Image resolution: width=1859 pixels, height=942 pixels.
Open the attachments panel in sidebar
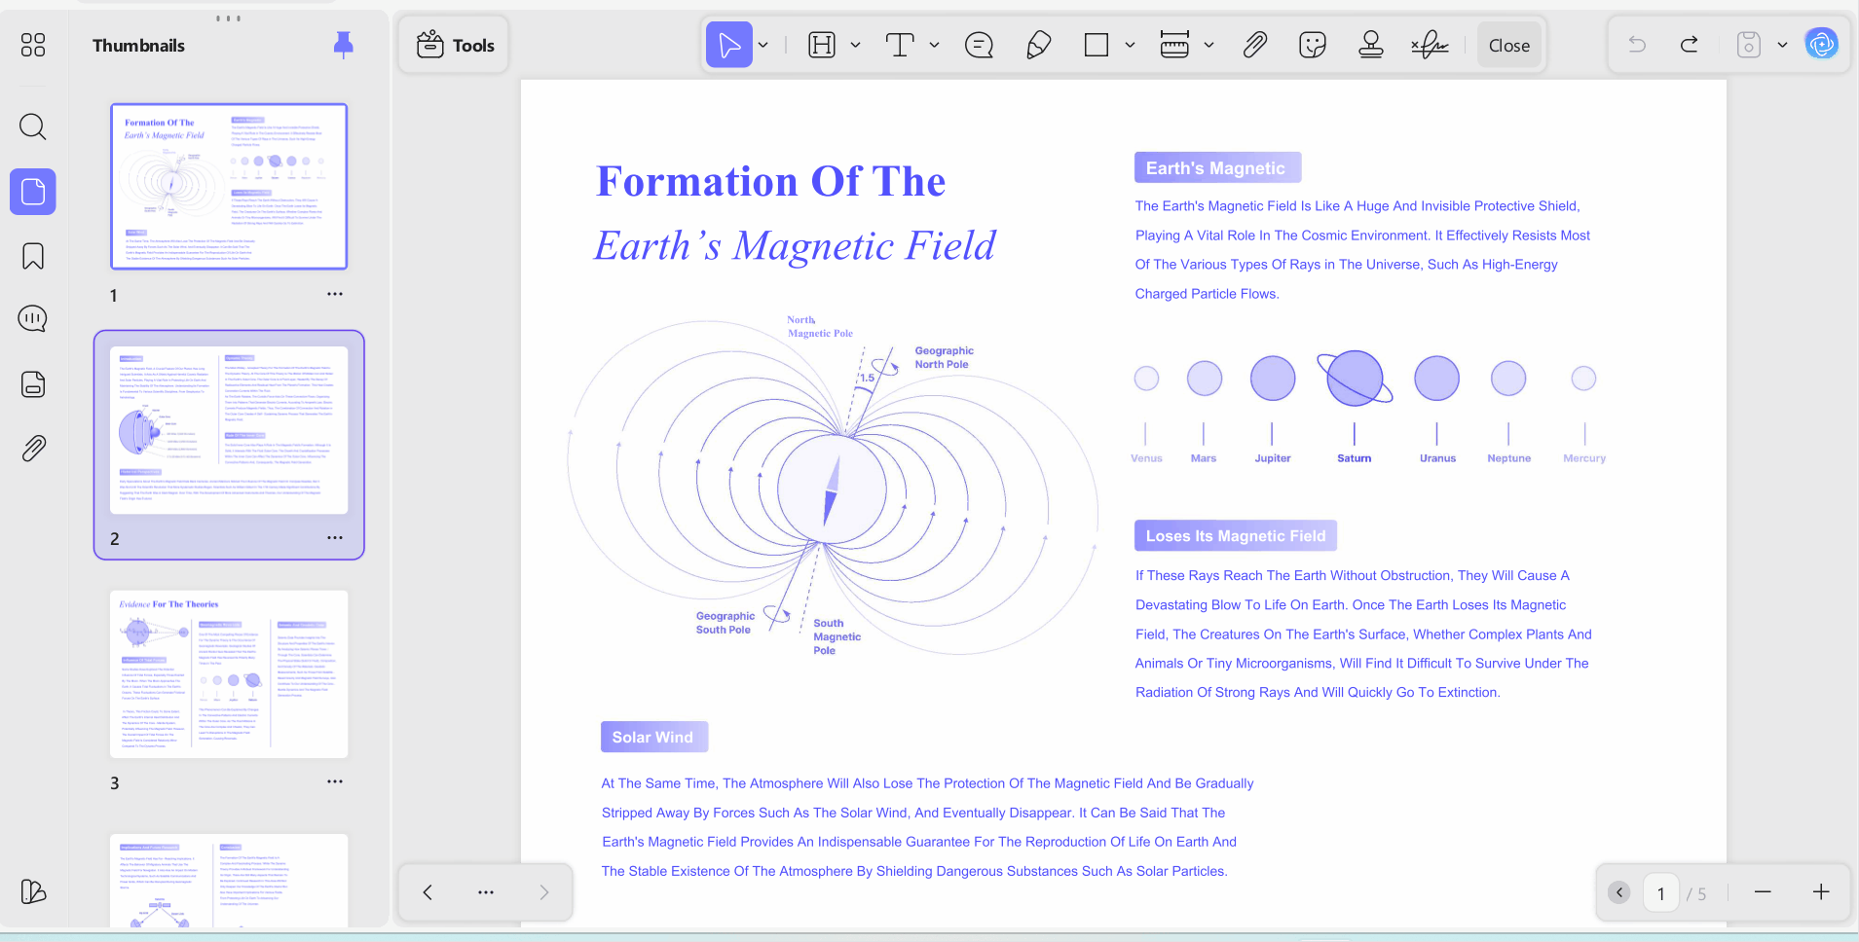33,449
